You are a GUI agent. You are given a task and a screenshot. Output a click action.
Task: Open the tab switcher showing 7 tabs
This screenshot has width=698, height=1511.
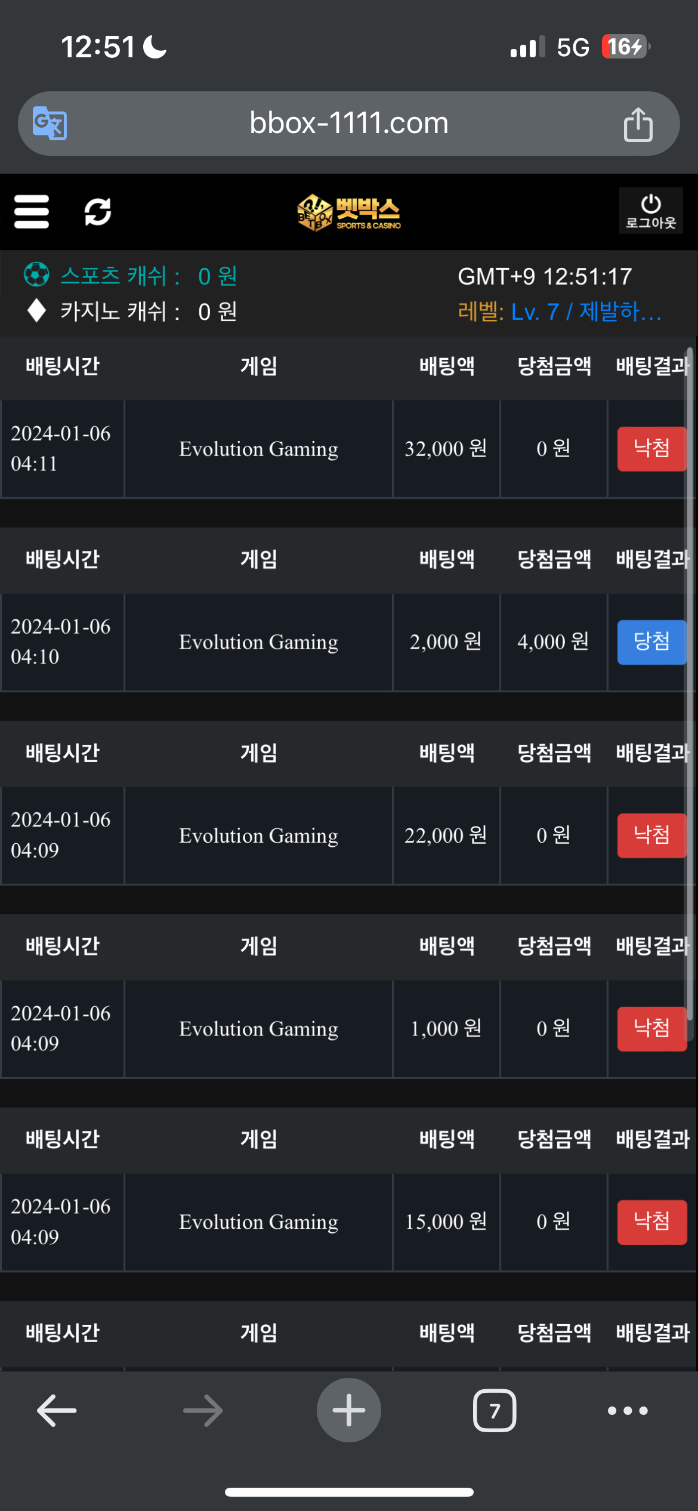495,1411
